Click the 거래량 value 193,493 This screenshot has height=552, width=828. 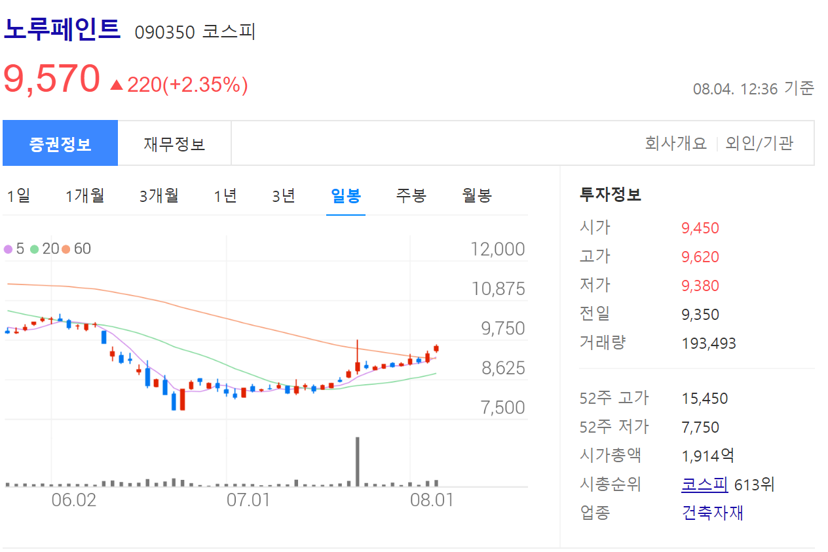click(x=709, y=344)
